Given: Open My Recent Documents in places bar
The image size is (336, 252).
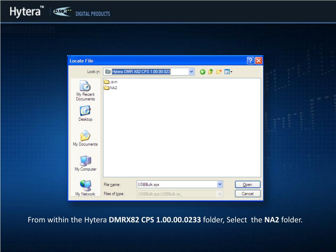Looking at the screenshot, I should point(85,91).
